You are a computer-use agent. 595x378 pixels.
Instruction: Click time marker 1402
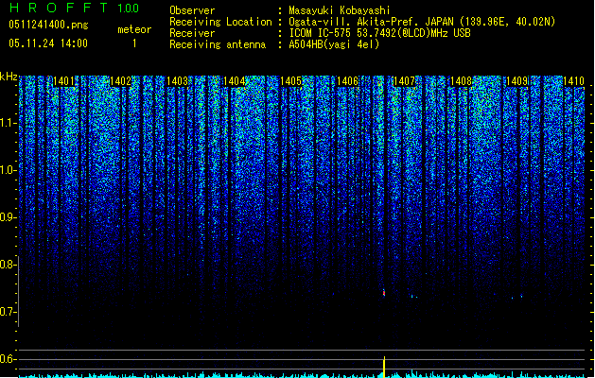tap(120, 81)
